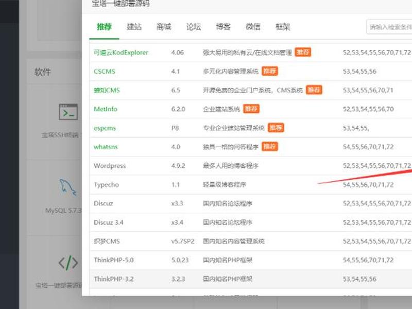Open the whatsns link

coord(106,147)
